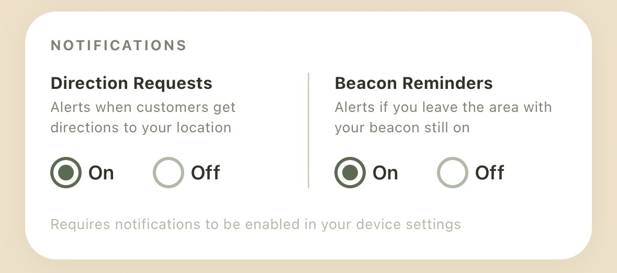
Task: Click the "your beacon still on" text line
Action: (x=402, y=128)
